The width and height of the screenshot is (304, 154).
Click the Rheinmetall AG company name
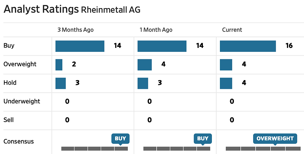click(110, 10)
